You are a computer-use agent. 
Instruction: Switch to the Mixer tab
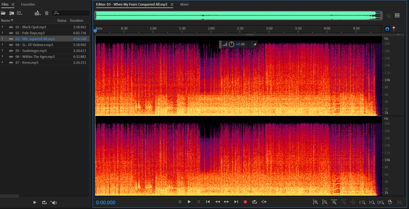pos(184,4)
